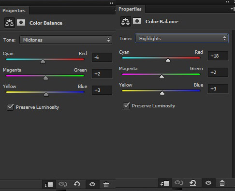The height and width of the screenshot is (191, 235).
Task: Open panel flyout menu in Highlights panel
Action: click(x=233, y=9)
